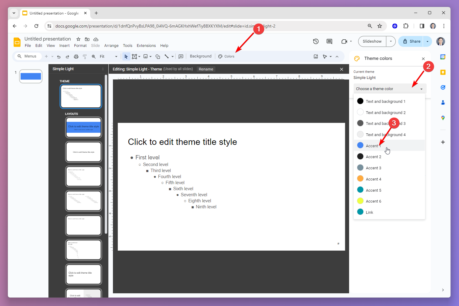
Task: Star the Untitled presentation
Action: 78,39
